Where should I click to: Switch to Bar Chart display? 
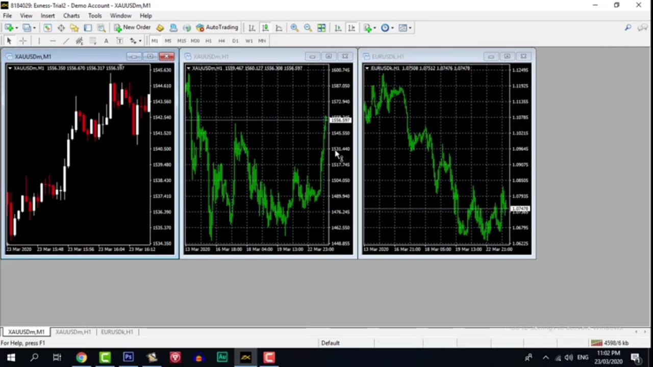tap(252, 28)
